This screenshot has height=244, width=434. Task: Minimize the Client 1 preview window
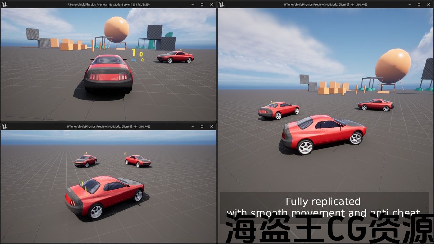click(x=193, y=126)
